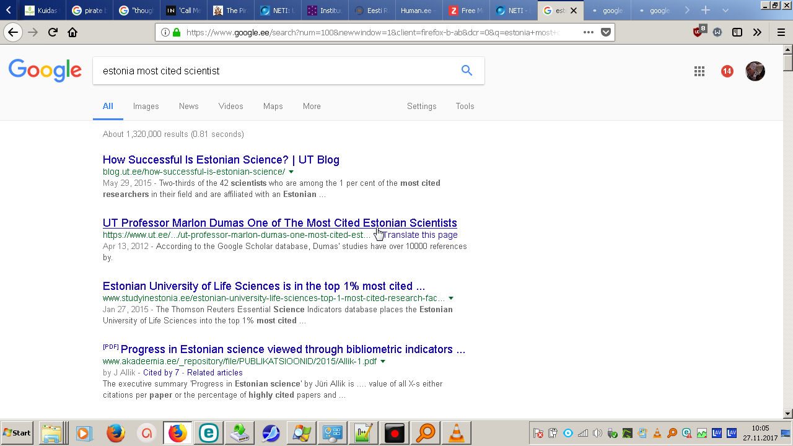Switch to the Eesti R tab
The width and height of the screenshot is (793, 446).
(372, 11)
